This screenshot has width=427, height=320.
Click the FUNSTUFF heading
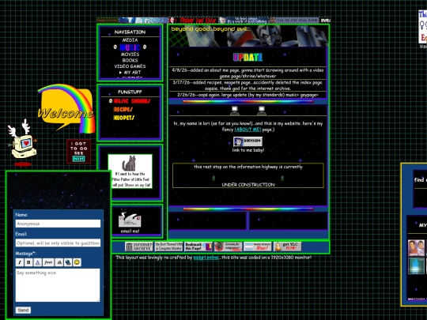tap(130, 92)
